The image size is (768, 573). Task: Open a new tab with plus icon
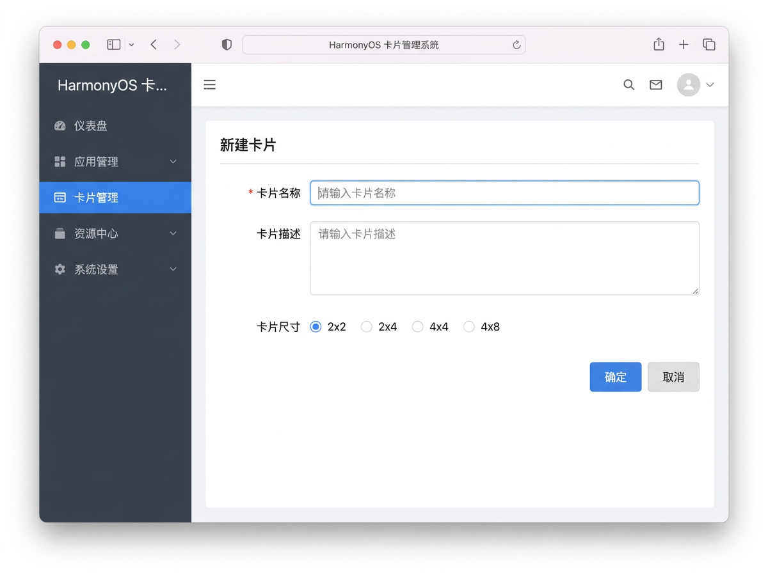point(684,44)
